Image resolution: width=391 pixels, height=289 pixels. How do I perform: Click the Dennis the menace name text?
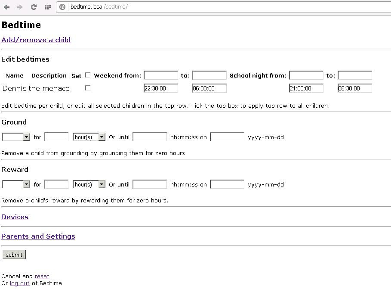coord(36,88)
